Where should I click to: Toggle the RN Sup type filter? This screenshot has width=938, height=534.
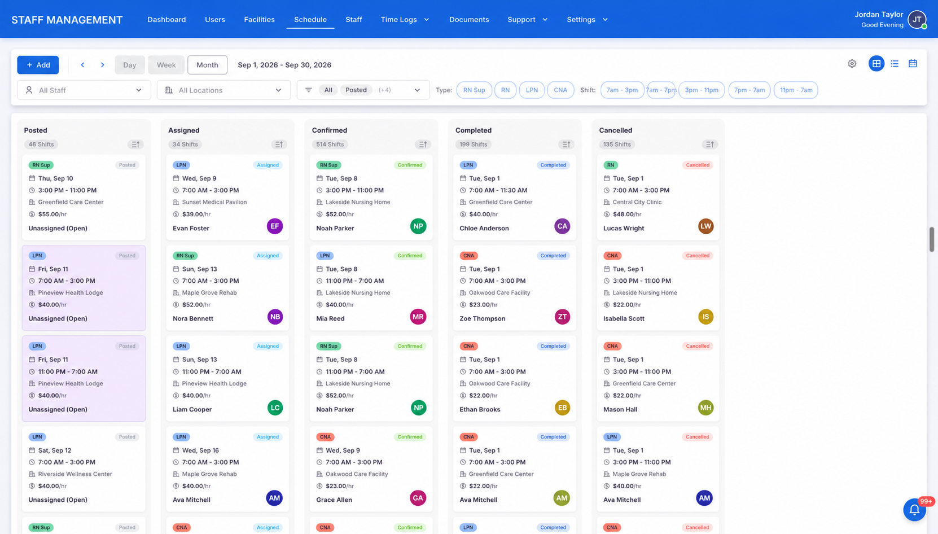(474, 90)
